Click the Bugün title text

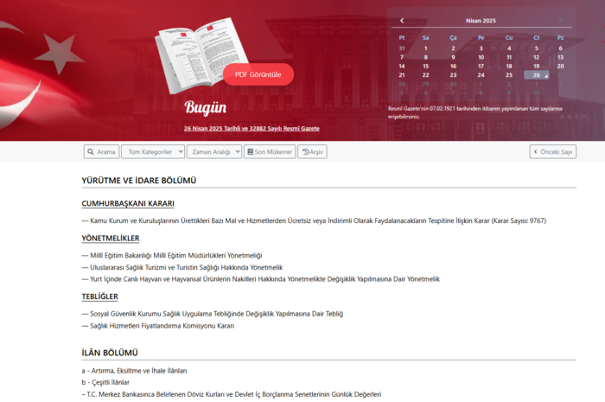tap(206, 108)
